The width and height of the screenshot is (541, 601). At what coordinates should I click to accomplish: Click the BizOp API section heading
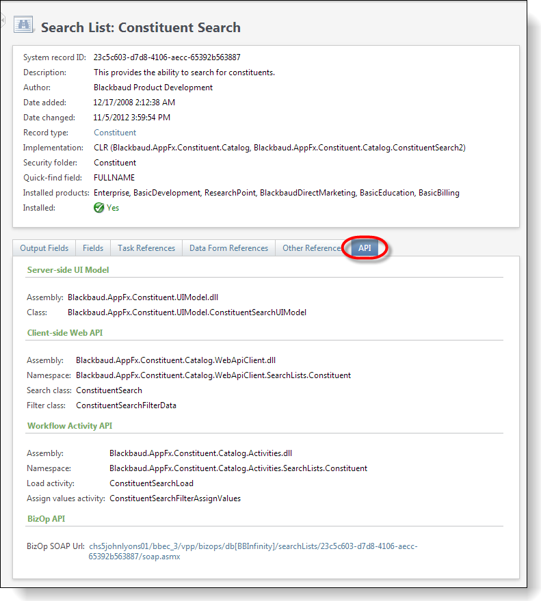46,519
